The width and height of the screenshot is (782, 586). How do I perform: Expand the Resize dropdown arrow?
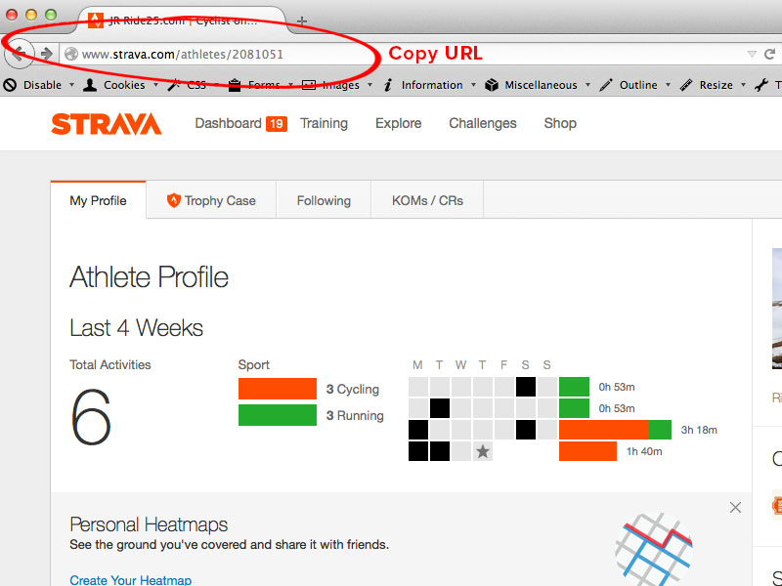(743, 85)
